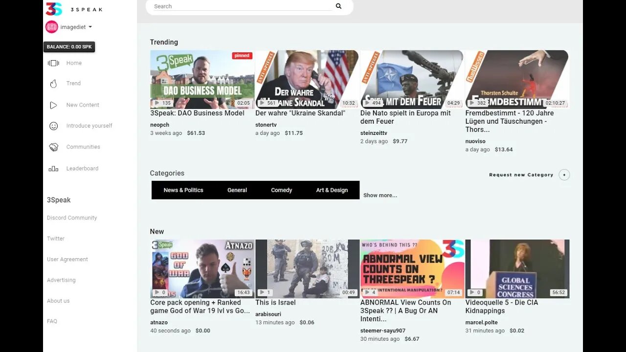Open title 'Der wahre "Ukraine Skandal"'
Image resolution: width=626 pixels, height=352 pixels.
point(300,113)
